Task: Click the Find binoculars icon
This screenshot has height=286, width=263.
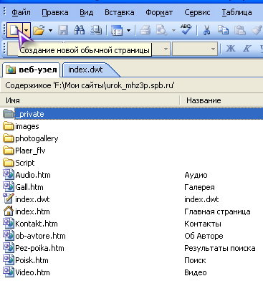Action: tap(79, 30)
